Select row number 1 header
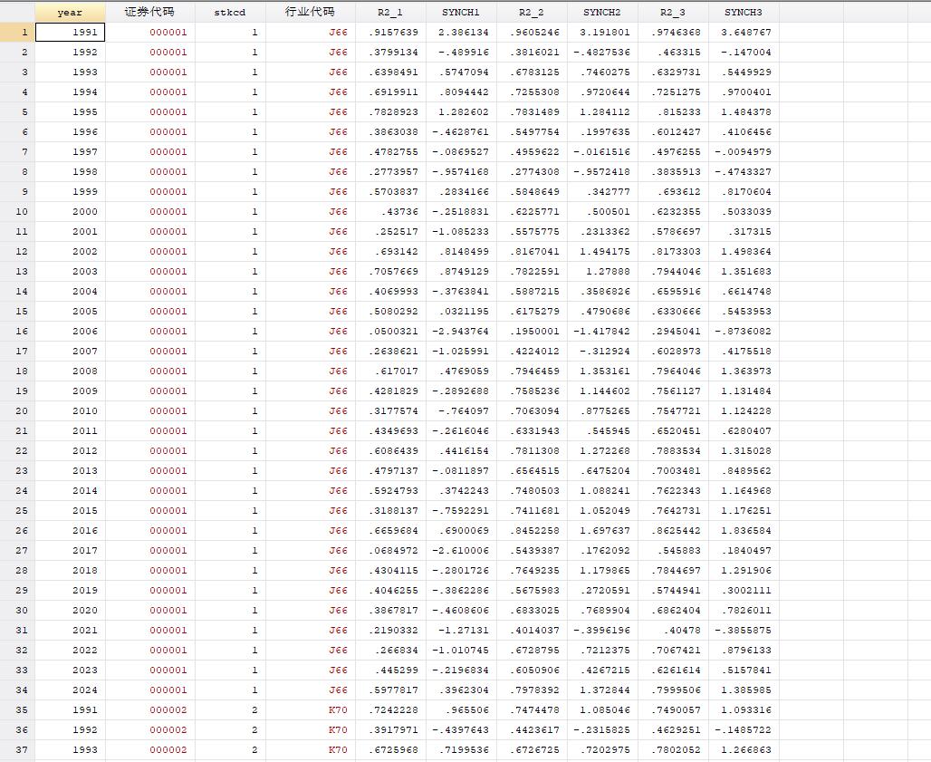The width and height of the screenshot is (931, 762). coord(17,32)
